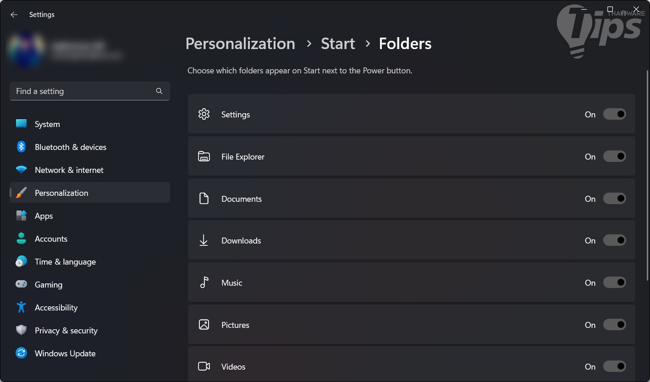The height and width of the screenshot is (382, 650).
Task: Click the Windows Update sync icon
Action: (21, 353)
